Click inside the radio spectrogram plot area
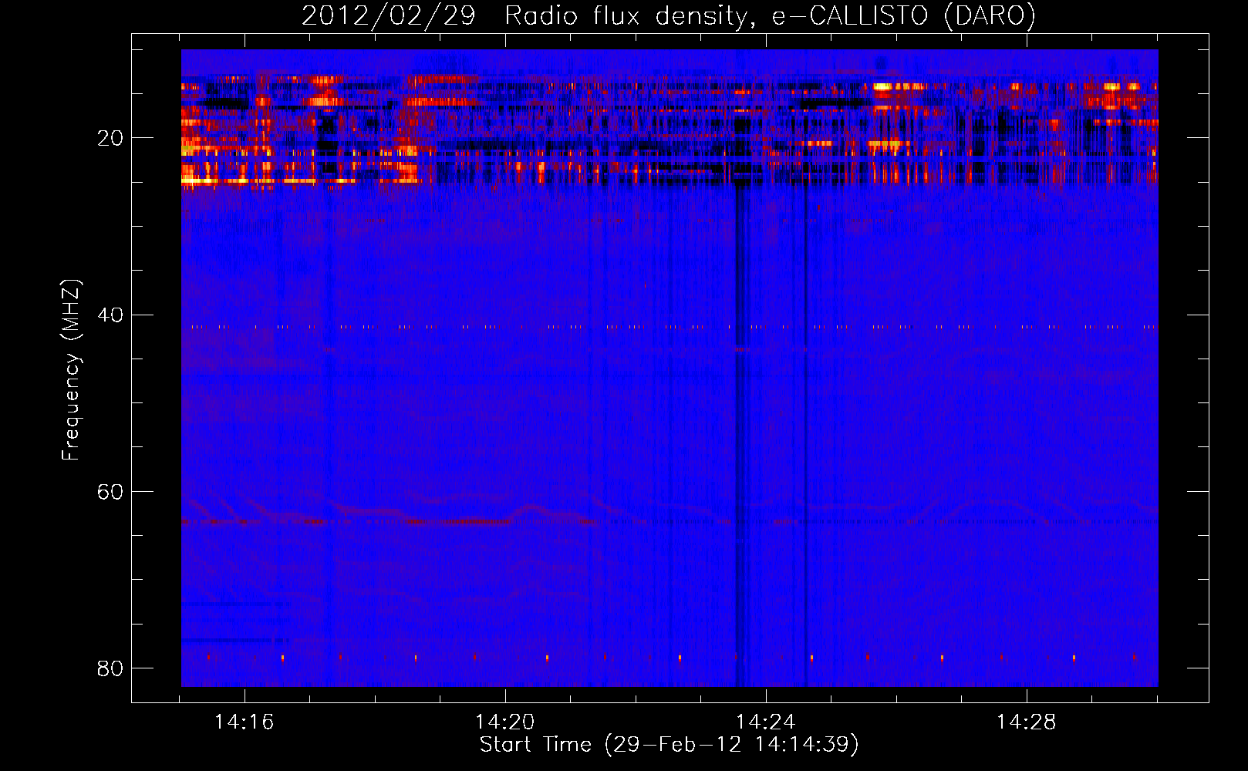The image size is (1248, 771). tap(670, 368)
